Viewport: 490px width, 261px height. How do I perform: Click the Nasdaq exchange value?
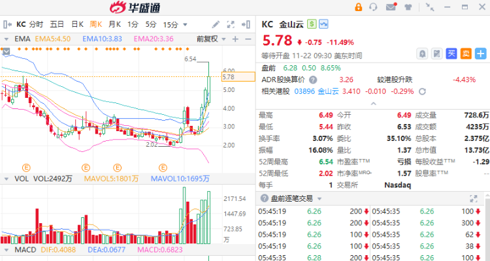(x=397, y=185)
